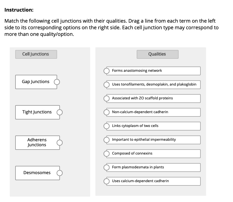Click the 'Tight Junctions' term box

[x=37, y=112]
